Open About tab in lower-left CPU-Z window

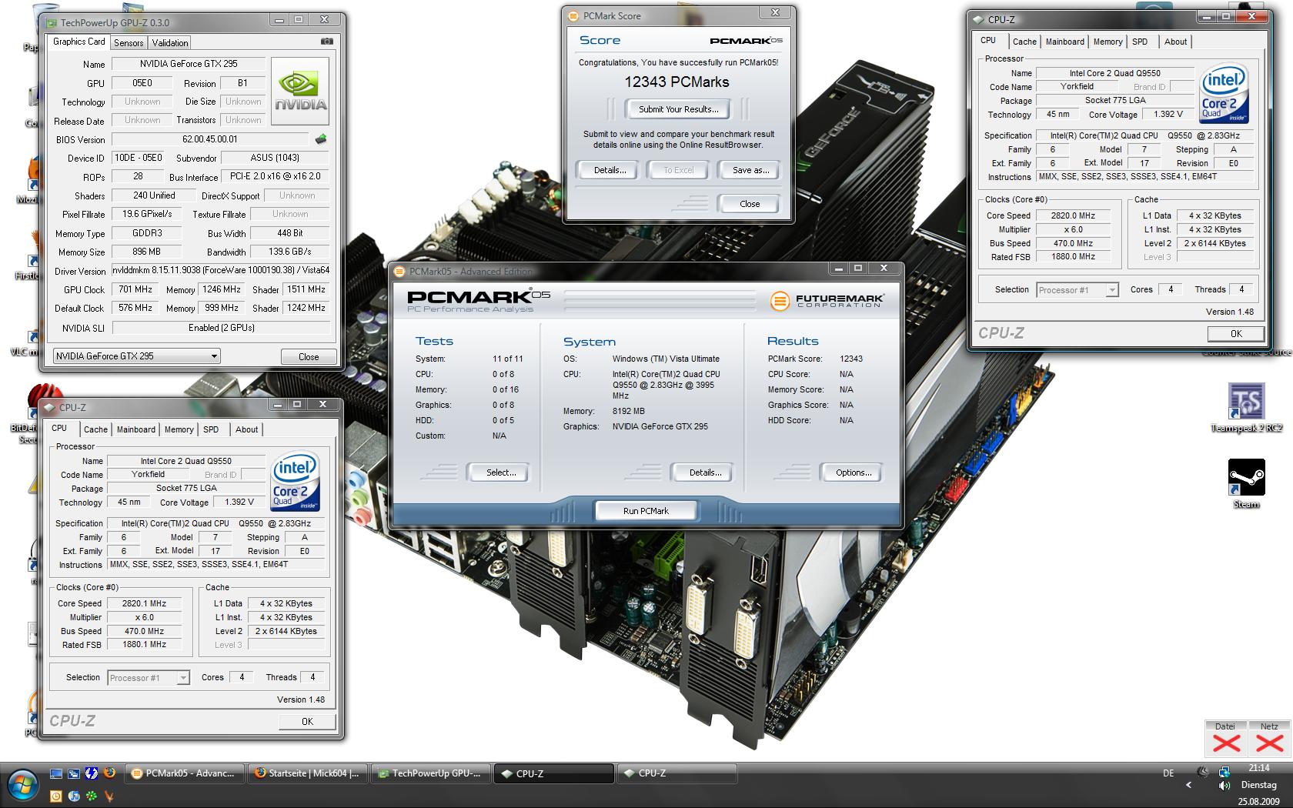[246, 429]
